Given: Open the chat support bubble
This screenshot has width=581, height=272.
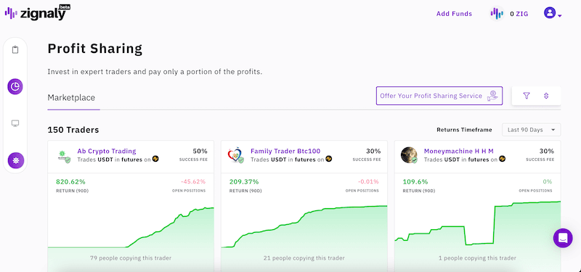Looking at the screenshot, I should [x=563, y=238].
